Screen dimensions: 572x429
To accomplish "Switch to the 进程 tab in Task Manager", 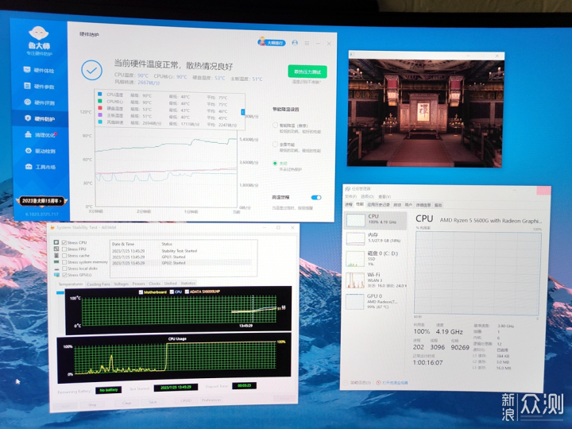I will (x=349, y=204).
